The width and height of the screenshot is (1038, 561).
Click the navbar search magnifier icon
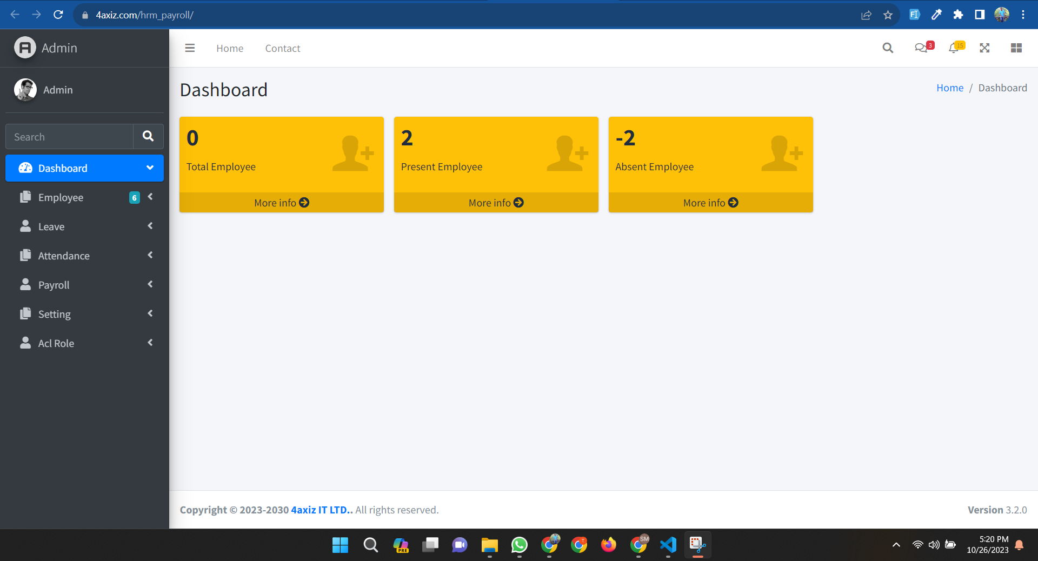click(x=888, y=48)
